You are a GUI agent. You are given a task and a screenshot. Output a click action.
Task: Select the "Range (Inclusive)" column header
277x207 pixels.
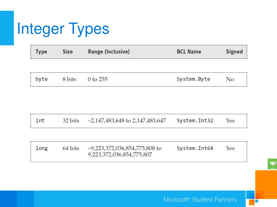point(109,52)
